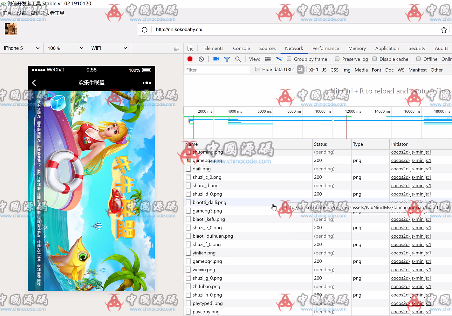Screen dimensions: 452x316
Task: Open the 工具 menu
Action: 7,13
